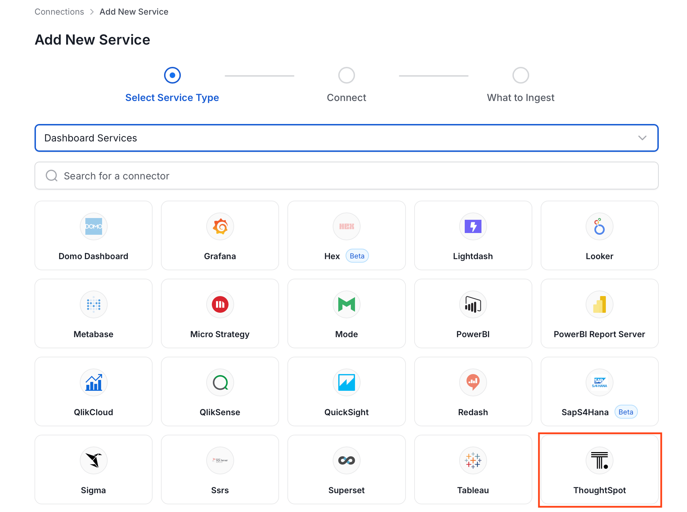Click the Domo Dashboard logo icon
The image size is (687, 512).
pyautogui.click(x=93, y=226)
